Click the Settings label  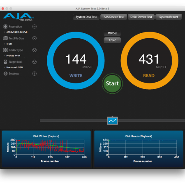click(x=14, y=74)
